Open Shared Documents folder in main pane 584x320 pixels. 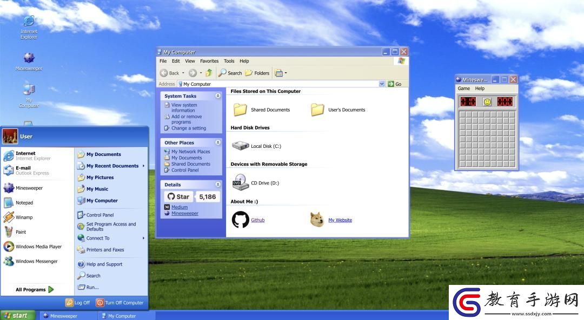coord(262,110)
